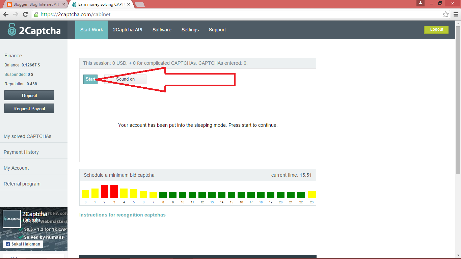Screen dimensions: 461x259
Task: Toggle the Sound on button
Action: pyautogui.click(x=125, y=79)
